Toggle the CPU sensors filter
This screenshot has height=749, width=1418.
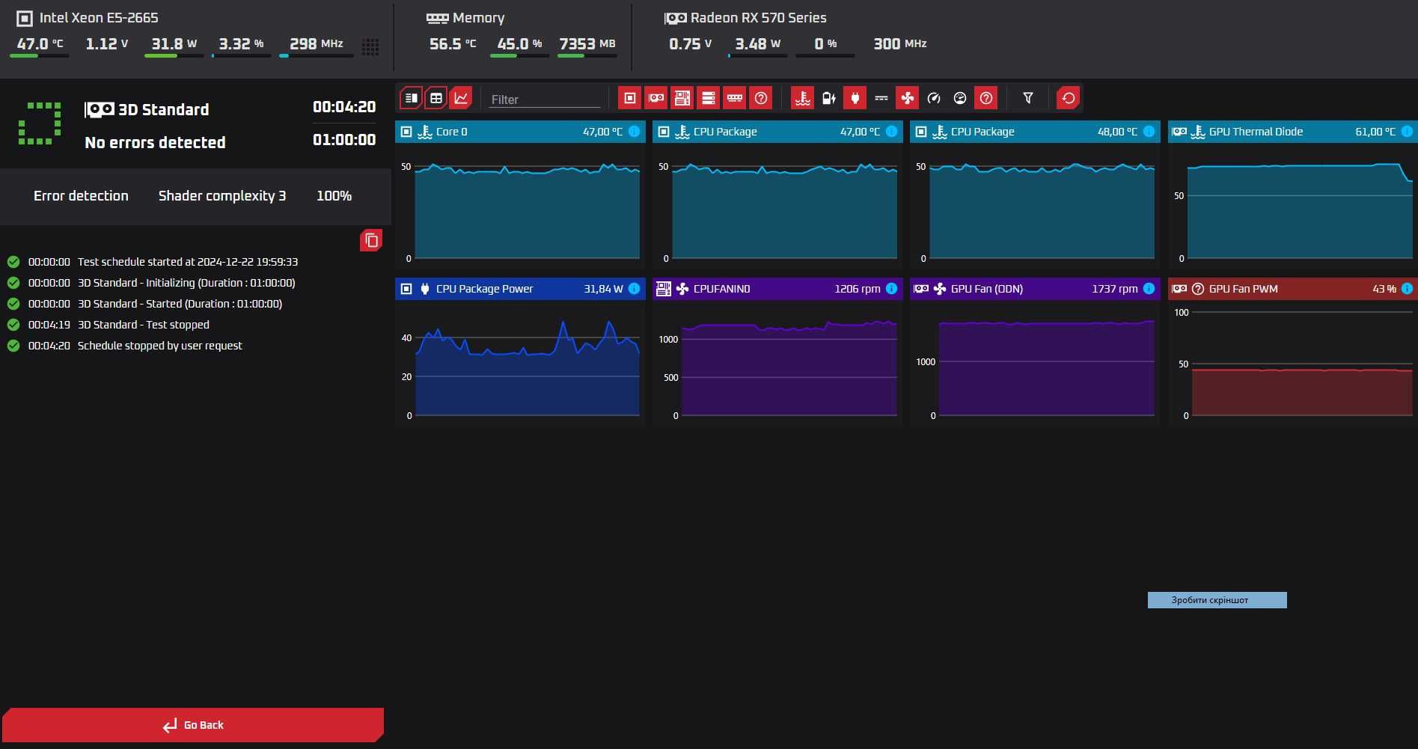pos(629,98)
